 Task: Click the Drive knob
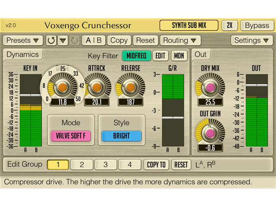[x=63, y=87]
